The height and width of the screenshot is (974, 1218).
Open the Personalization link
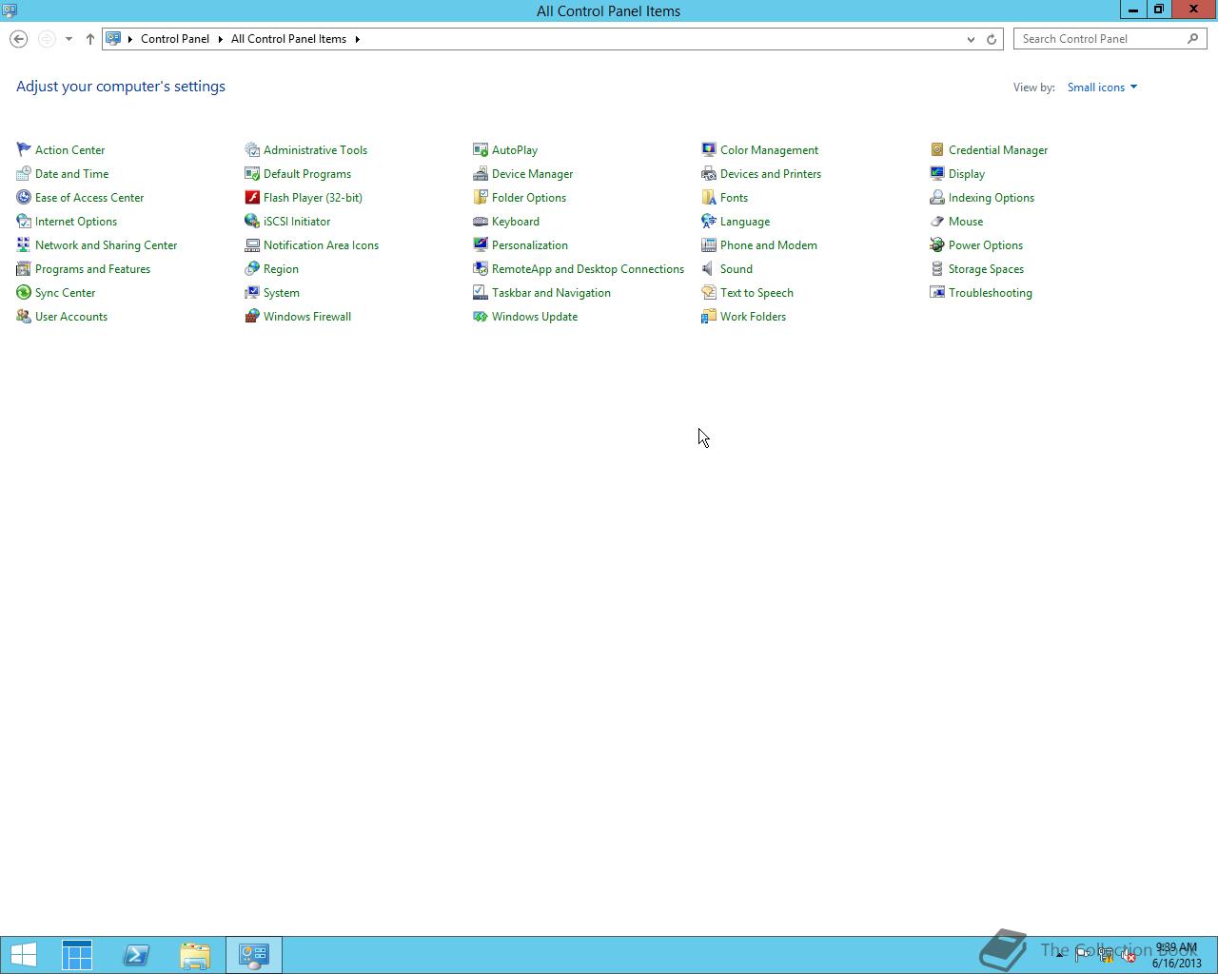click(x=530, y=244)
